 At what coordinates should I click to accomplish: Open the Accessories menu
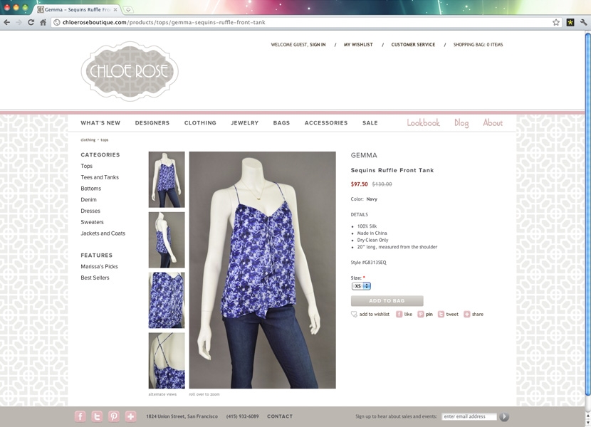(326, 123)
